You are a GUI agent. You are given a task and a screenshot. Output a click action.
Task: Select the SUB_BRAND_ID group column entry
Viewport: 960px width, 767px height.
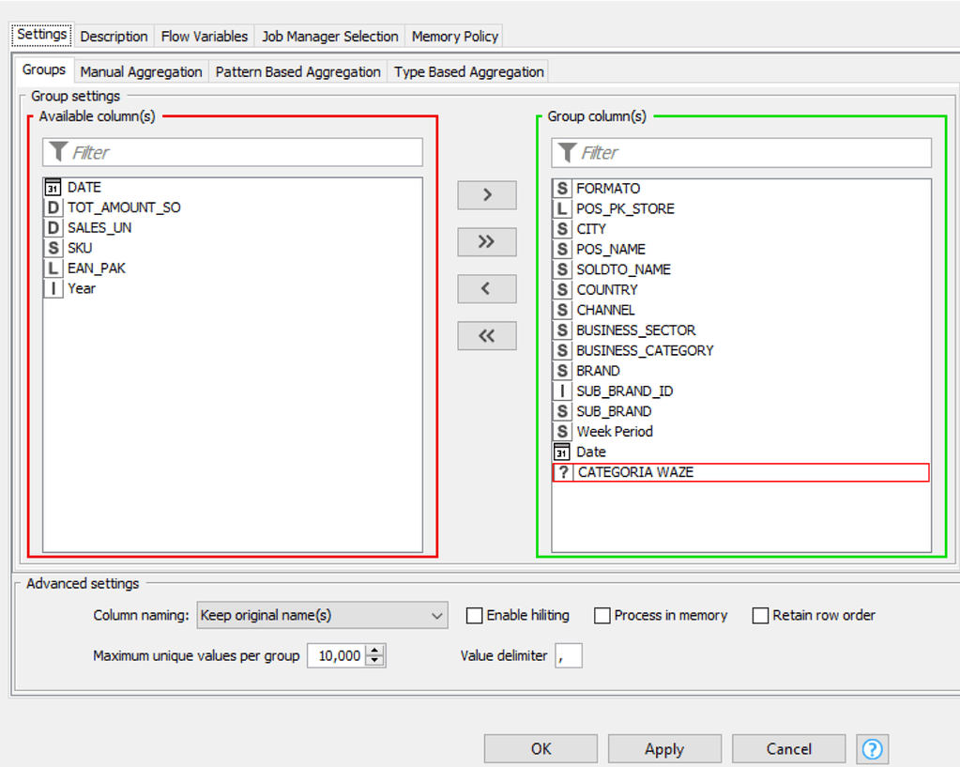[x=624, y=391]
